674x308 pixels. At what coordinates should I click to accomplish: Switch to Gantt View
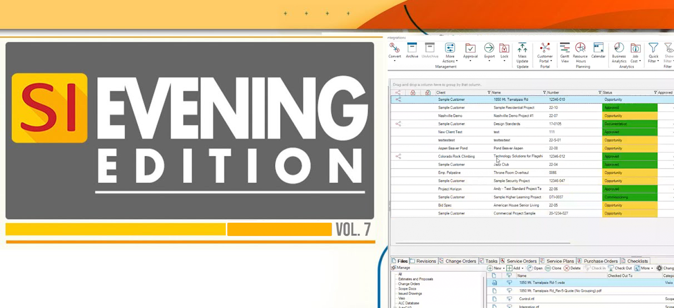[x=565, y=53]
